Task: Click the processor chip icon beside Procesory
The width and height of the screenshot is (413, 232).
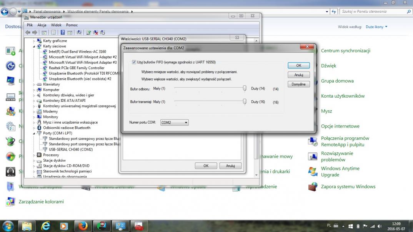Action: [39, 155]
